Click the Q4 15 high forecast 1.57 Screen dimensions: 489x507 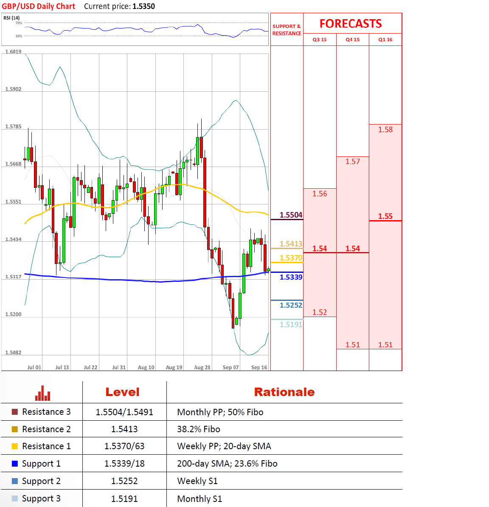[x=352, y=161]
